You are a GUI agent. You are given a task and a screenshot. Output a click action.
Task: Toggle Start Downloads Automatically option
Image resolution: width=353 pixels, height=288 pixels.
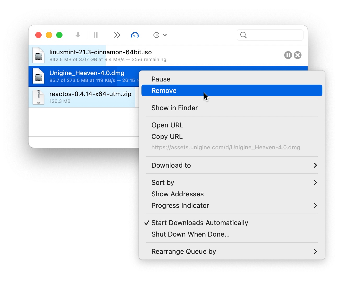232,223
